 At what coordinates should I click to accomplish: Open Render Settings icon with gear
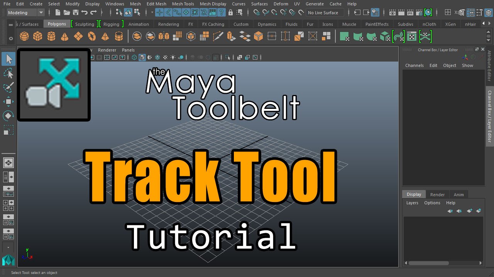[x=419, y=13]
